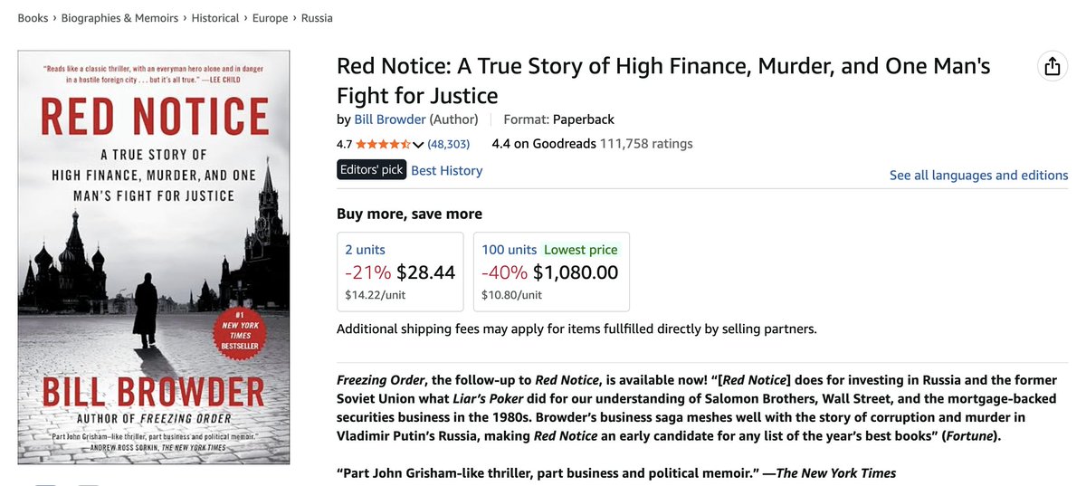This screenshot has height=486, width=1086.
Task: Open the Europe breadcrumb category
Action: click(x=271, y=18)
